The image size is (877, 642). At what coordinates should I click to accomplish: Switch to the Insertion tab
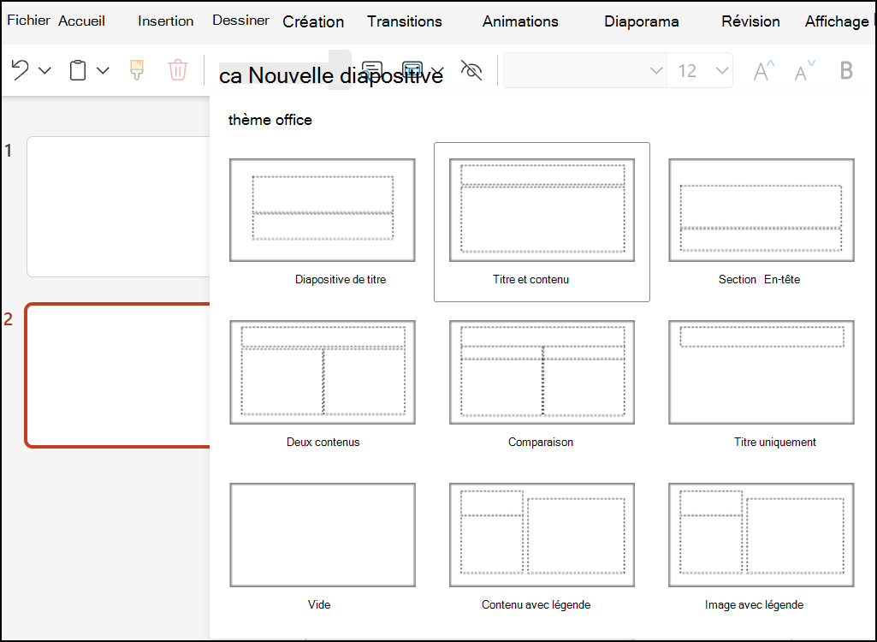tap(165, 21)
